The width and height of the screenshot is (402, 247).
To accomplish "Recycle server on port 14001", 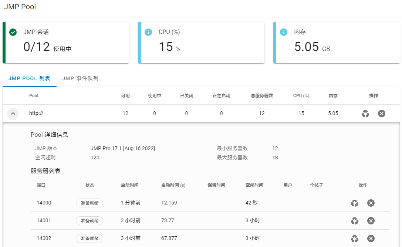I will click(x=355, y=221).
